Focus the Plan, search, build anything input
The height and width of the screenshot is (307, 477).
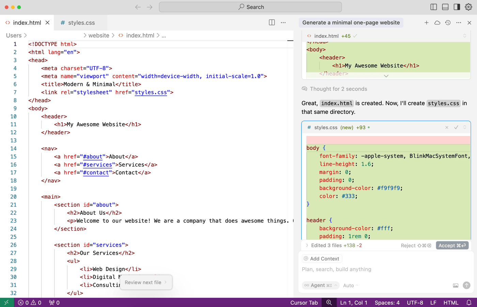coord(386,269)
